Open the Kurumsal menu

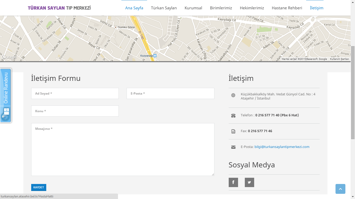[x=193, y=8]
